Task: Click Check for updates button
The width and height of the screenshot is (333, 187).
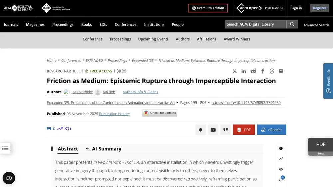Action: 160,113
